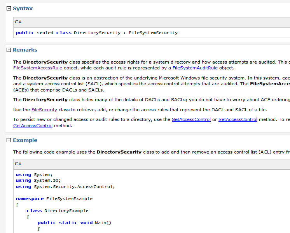This screenshot has width=290, height=233.
Task: Open the FileSystemAuditRule link
Action: click(195, 68)
